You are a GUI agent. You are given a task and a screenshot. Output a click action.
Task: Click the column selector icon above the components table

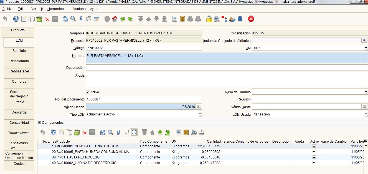click(x=366, y=141)
